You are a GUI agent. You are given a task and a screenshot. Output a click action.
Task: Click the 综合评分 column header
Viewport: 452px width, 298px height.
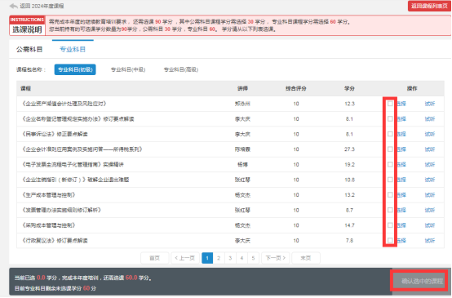pyautogui.click(x=296, y=88)
